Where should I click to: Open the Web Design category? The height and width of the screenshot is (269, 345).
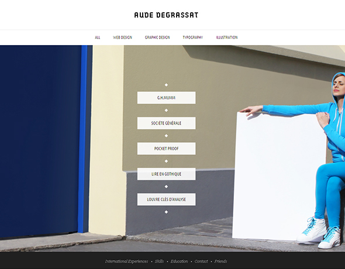click(122, 37)
